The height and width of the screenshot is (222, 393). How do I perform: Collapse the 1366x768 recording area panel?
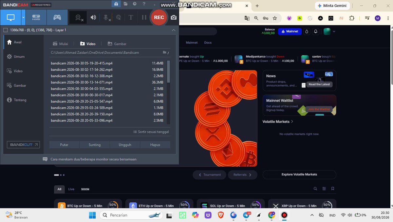point(174,30)
